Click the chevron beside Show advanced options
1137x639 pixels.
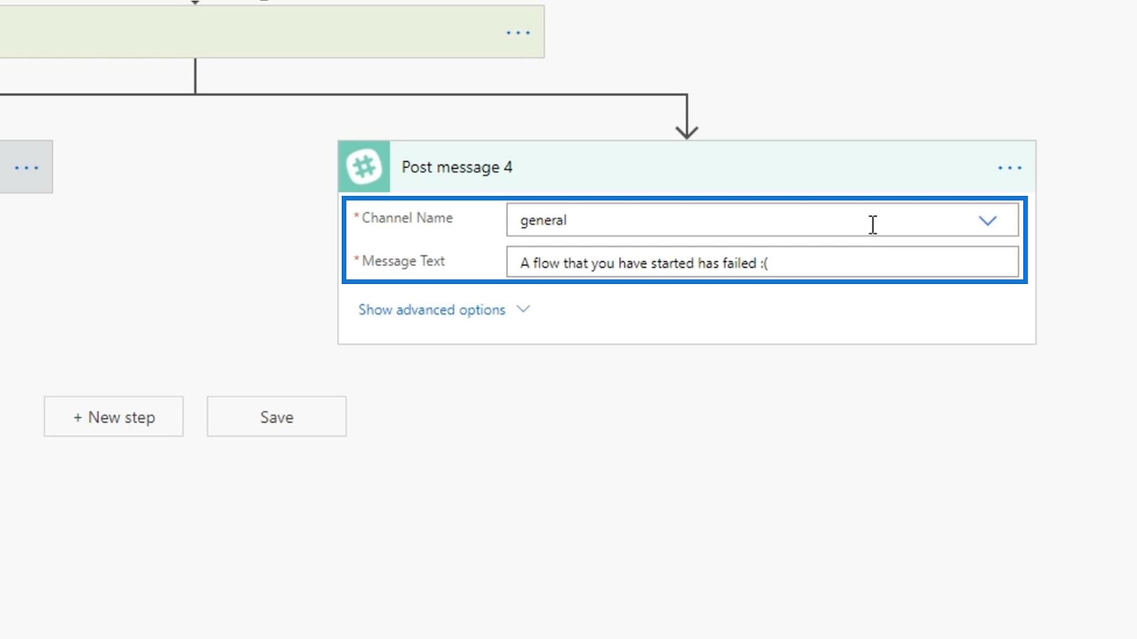coord(523,309)
